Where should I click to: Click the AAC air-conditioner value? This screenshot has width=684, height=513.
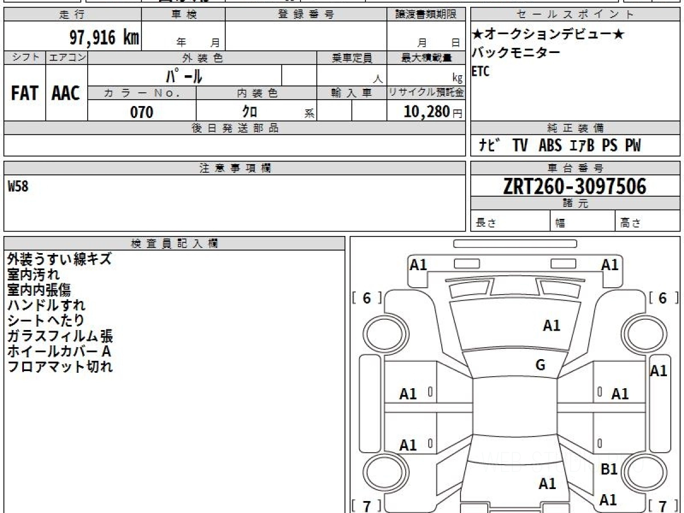tap(66, 93)
